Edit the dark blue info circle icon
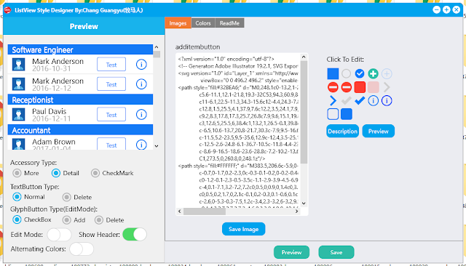Screen dimensions: 466x266 coord(387,101)
